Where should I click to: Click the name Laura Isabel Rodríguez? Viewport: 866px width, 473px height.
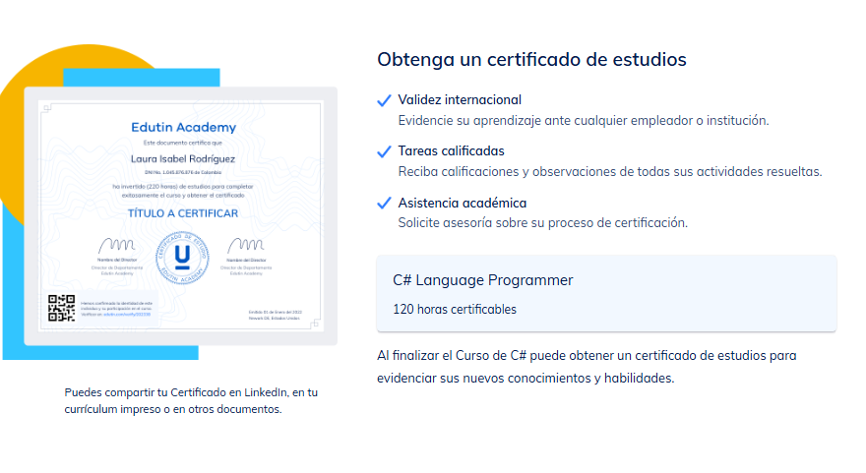[x=183, y=157]
